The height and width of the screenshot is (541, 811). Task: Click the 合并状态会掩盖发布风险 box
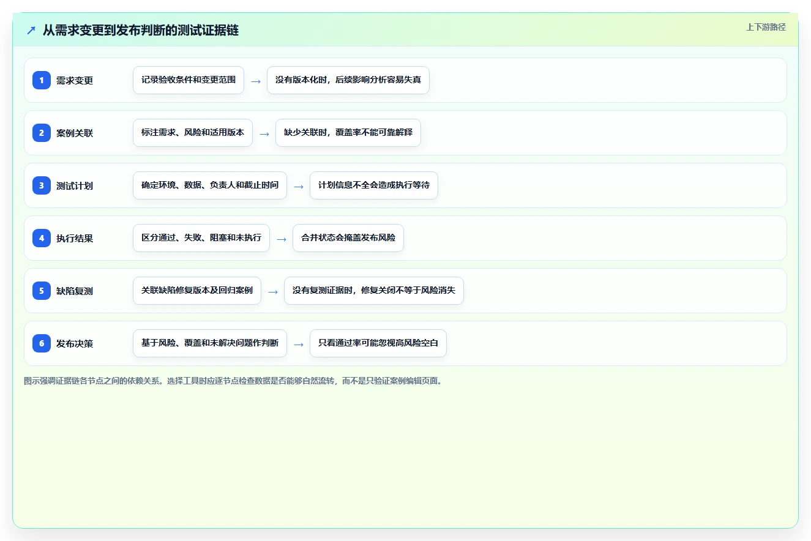[x=348, y=238]
